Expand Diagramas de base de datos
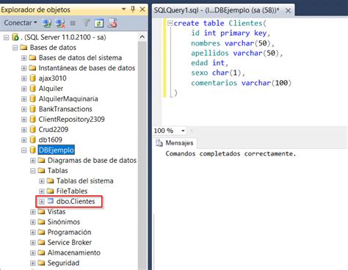 (x=33, y=161)
